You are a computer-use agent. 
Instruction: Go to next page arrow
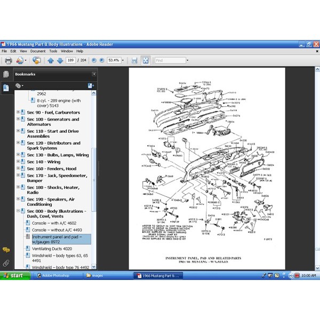pos(60,61)
